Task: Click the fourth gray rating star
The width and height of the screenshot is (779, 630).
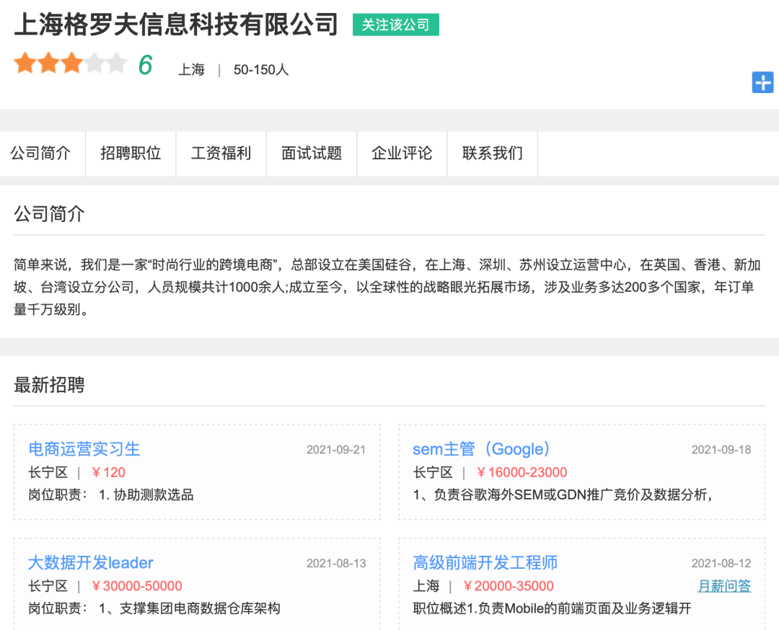Action: pos(94,64)
